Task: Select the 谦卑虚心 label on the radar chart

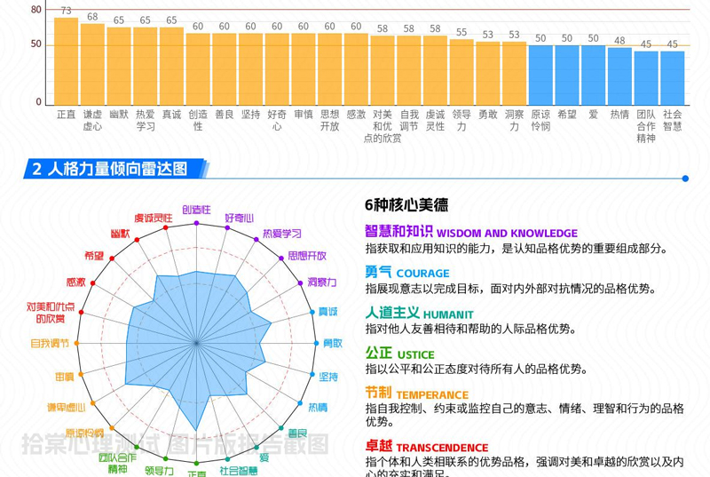Action: 66,408
